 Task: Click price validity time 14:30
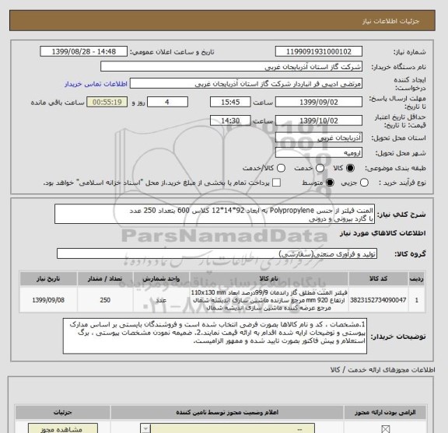coord(230,120)
